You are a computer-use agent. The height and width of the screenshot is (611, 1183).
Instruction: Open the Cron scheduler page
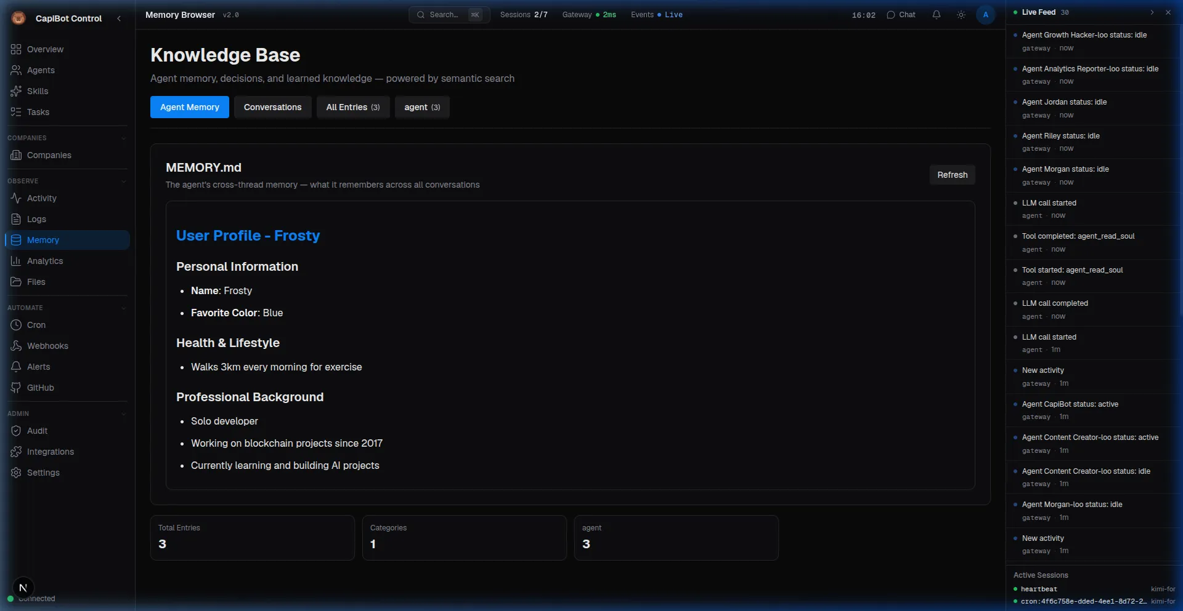(36, 325)
